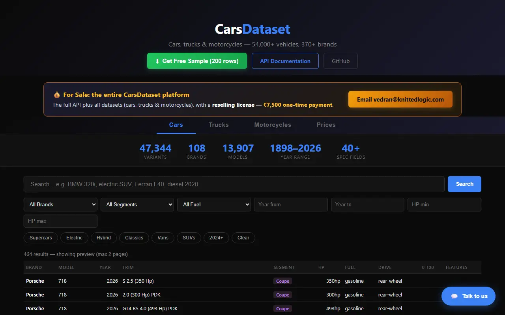Click the Year from field
505x315 pixels.
coord(291,204)
